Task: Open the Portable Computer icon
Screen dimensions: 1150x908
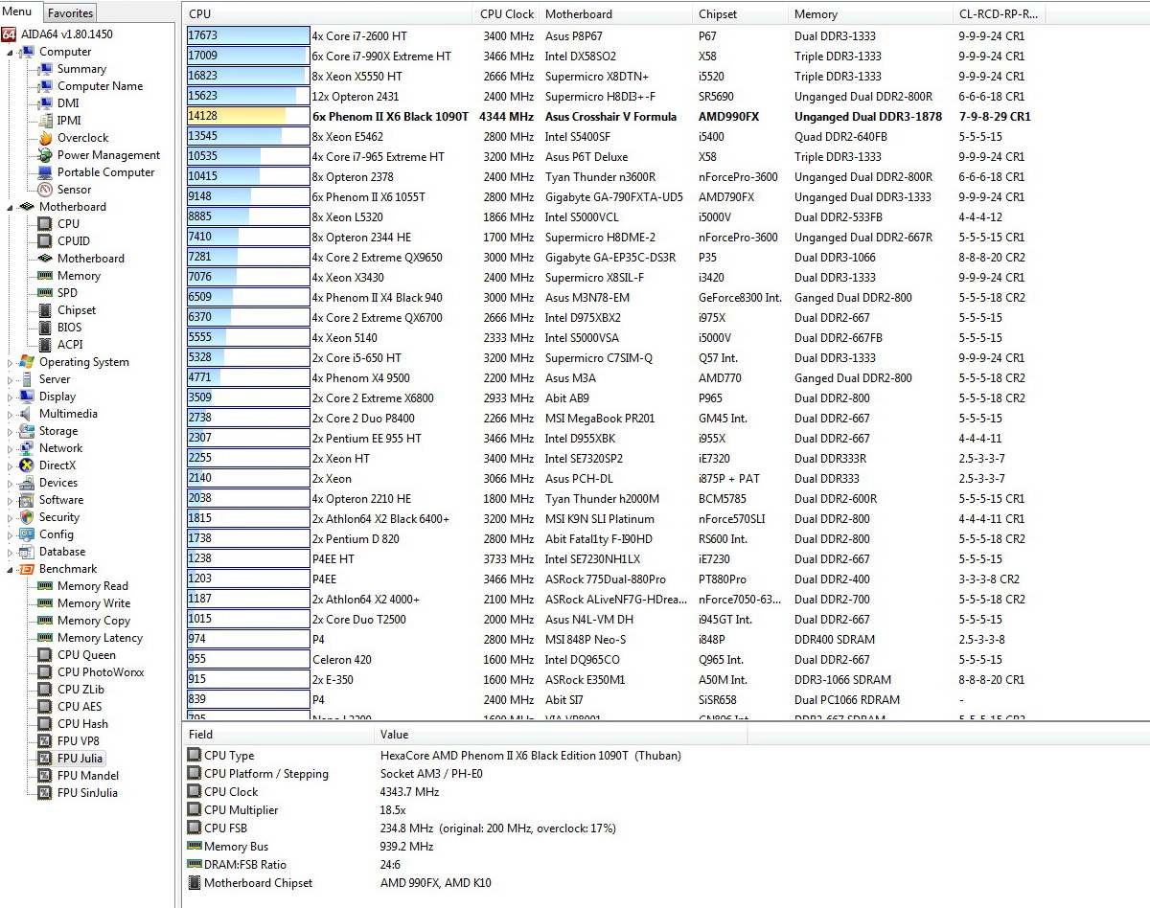Action: 45,172
